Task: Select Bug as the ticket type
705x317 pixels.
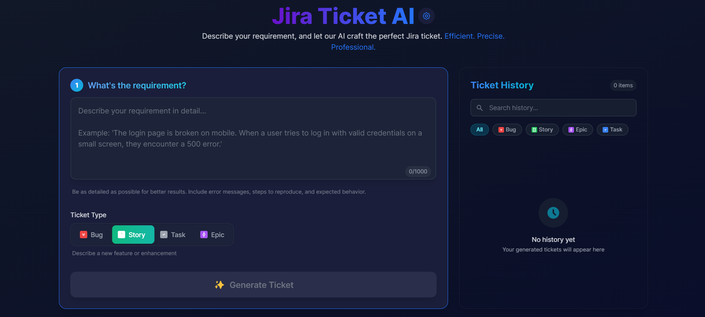Action: coord(91,235)
